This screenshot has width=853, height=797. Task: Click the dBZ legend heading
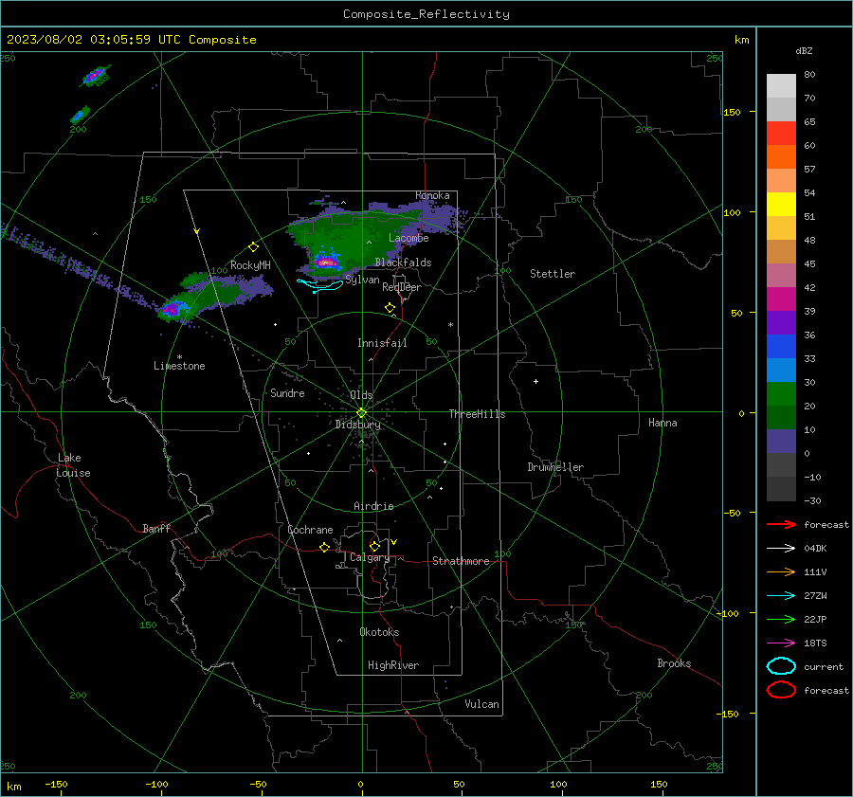[x=804, y=50]
